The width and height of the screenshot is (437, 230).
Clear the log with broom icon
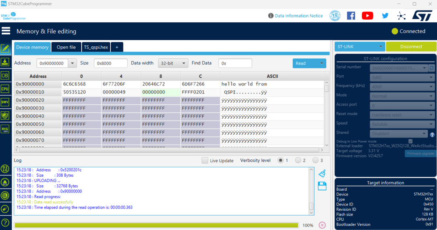coord(322,173)
